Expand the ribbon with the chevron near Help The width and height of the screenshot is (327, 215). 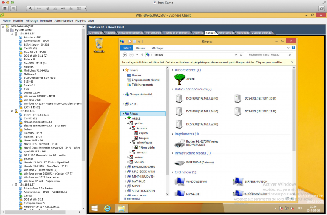(x=288, y=48)
